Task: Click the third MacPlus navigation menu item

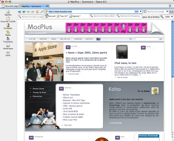Action: click(54, 39)
